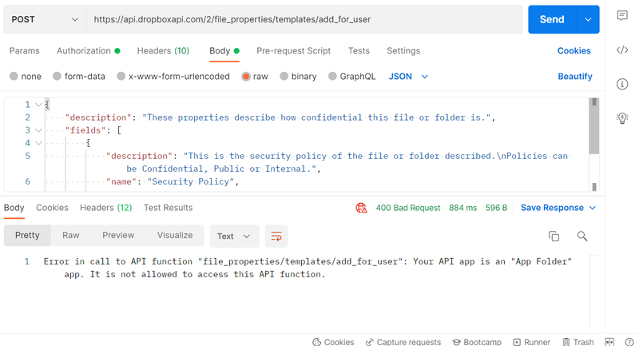Click the error message text in response

(308, 268)
